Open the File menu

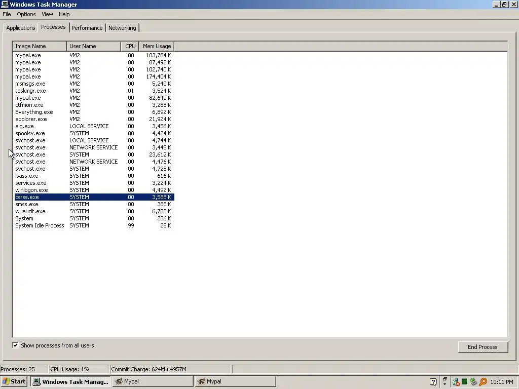(x=7, y=14)
